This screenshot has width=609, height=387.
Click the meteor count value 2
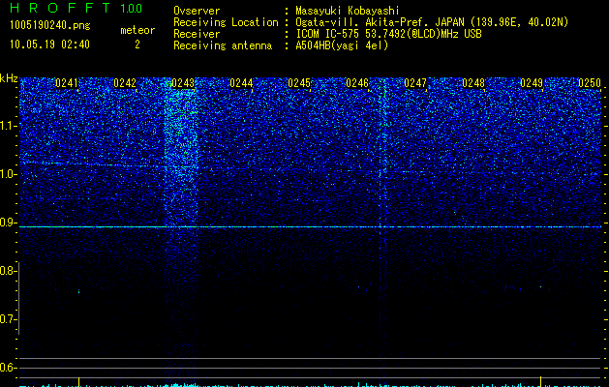tap(137, 45)
